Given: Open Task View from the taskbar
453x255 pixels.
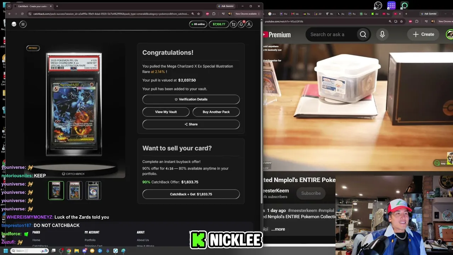Looking at the screenshot, I should pyautogui.click(x=53, y=251).
